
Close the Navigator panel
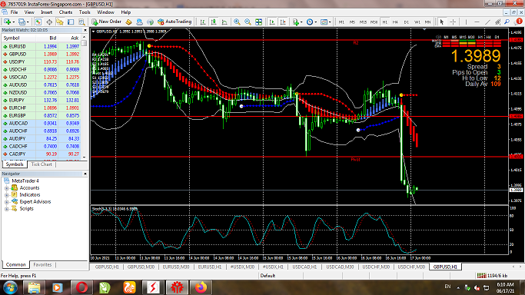tap(85, 174)
